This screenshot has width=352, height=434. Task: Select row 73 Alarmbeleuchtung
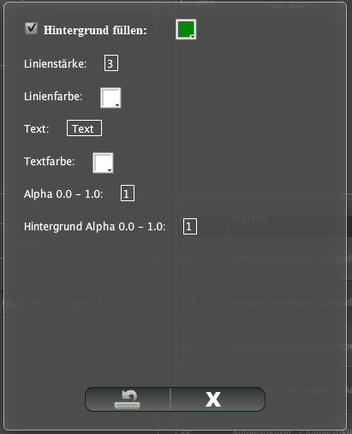[x=264, y=346]
